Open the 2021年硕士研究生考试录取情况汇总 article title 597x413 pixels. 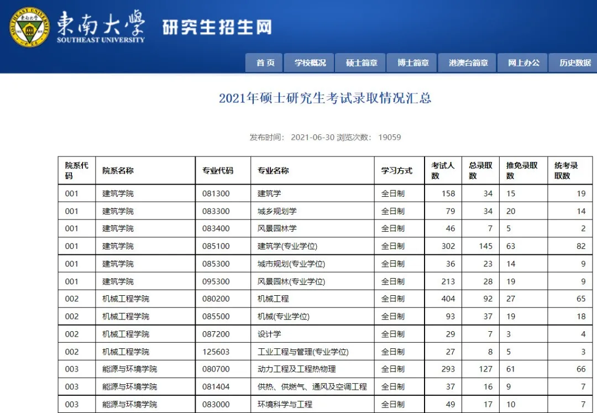tap(325, 98)
